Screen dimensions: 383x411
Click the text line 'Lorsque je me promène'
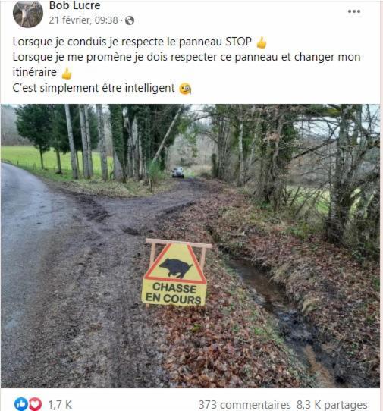(187, 64)
